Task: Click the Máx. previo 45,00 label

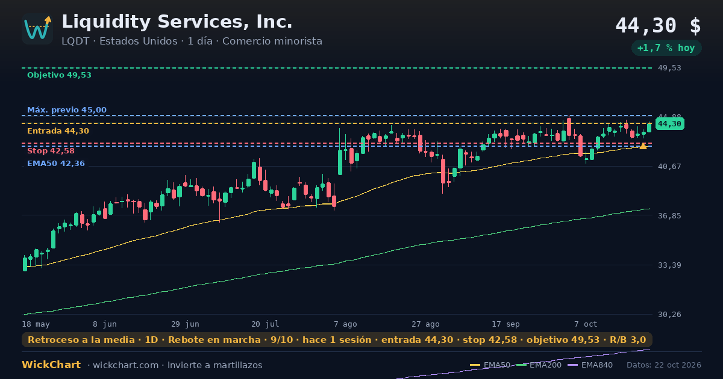Action: point(67,110)
